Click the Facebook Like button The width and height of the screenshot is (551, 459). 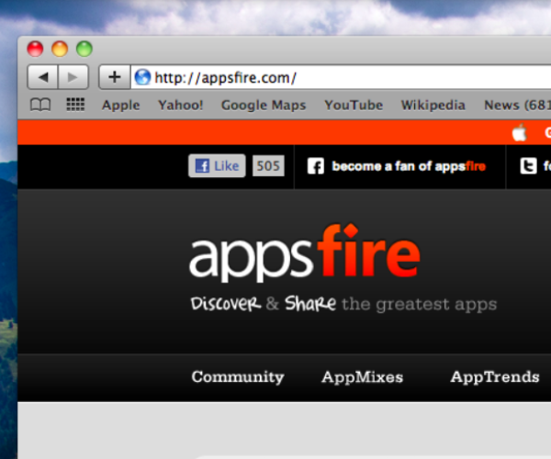[x=217, y=166]
